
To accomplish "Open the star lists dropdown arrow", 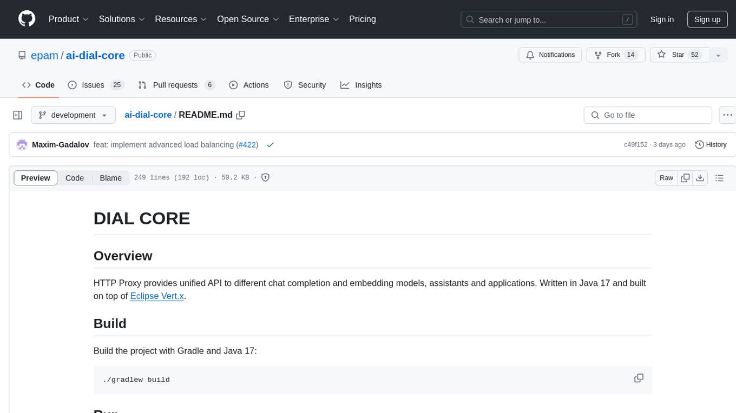I will (718, 55).
